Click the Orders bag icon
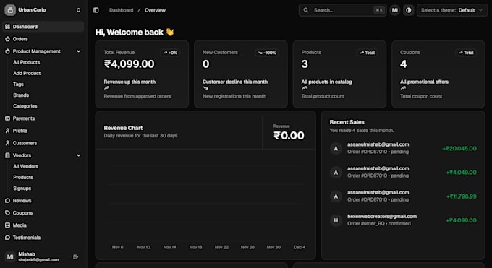Image resolution: width=492 pixels, height=268 pixels. coord(7,39)
